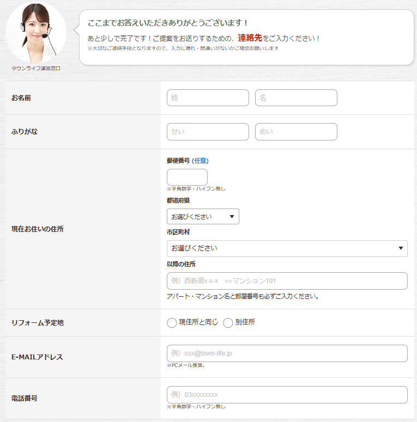Focus the E-MAIL address input

(287, 353)
